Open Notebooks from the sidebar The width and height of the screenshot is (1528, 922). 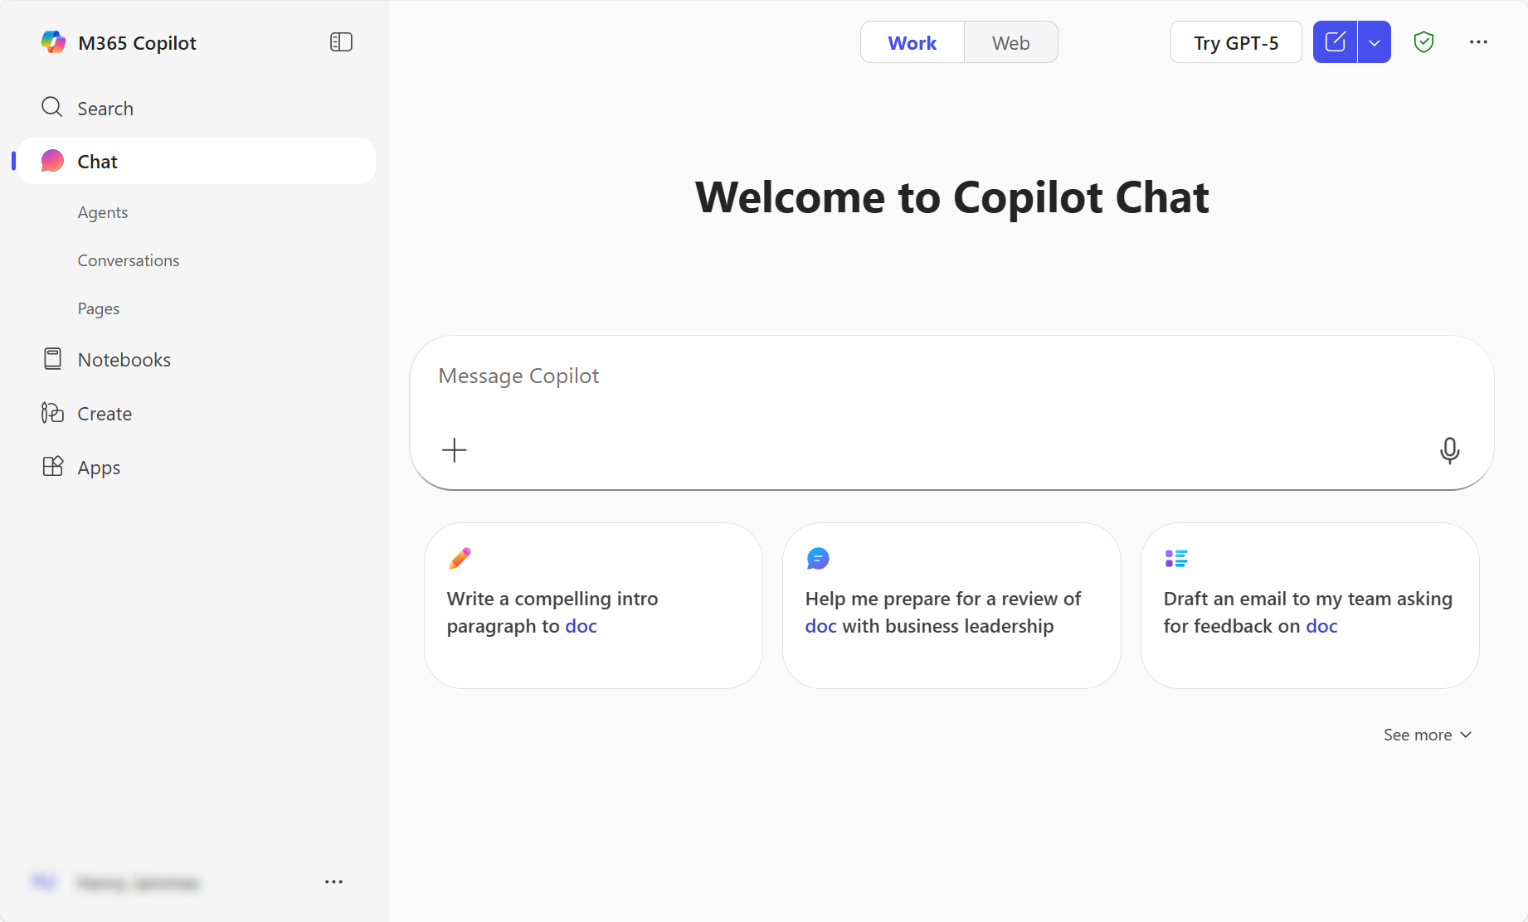tap(124, 360)
